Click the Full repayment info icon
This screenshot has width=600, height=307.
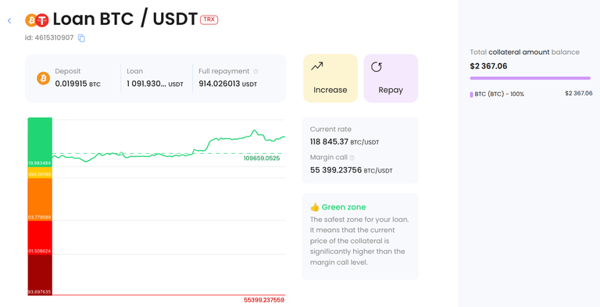[256, 71]
